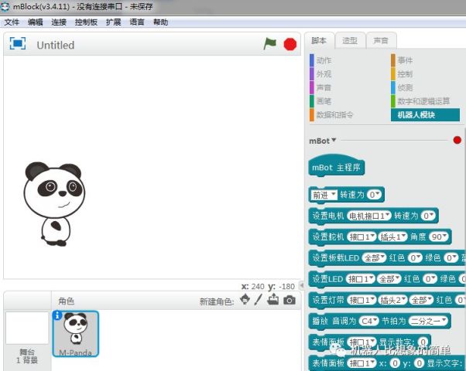
Task: Click y value field in 表情面板 block
Action: point(420,363)
